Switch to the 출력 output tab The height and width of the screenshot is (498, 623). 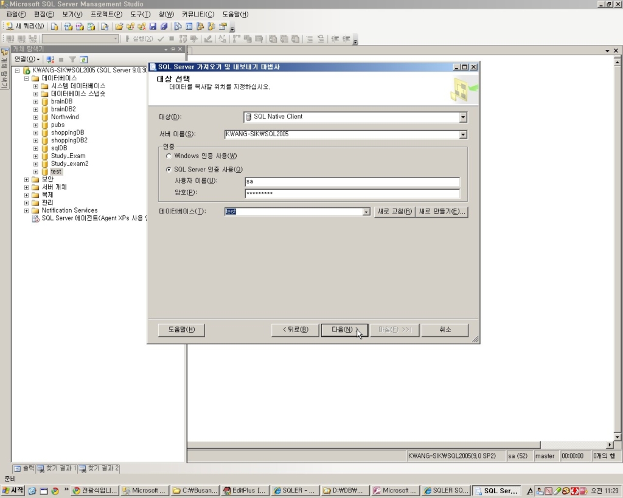[x=24, y=469]
